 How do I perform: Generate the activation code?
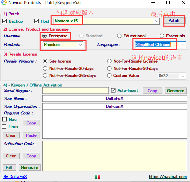point(30,168)
